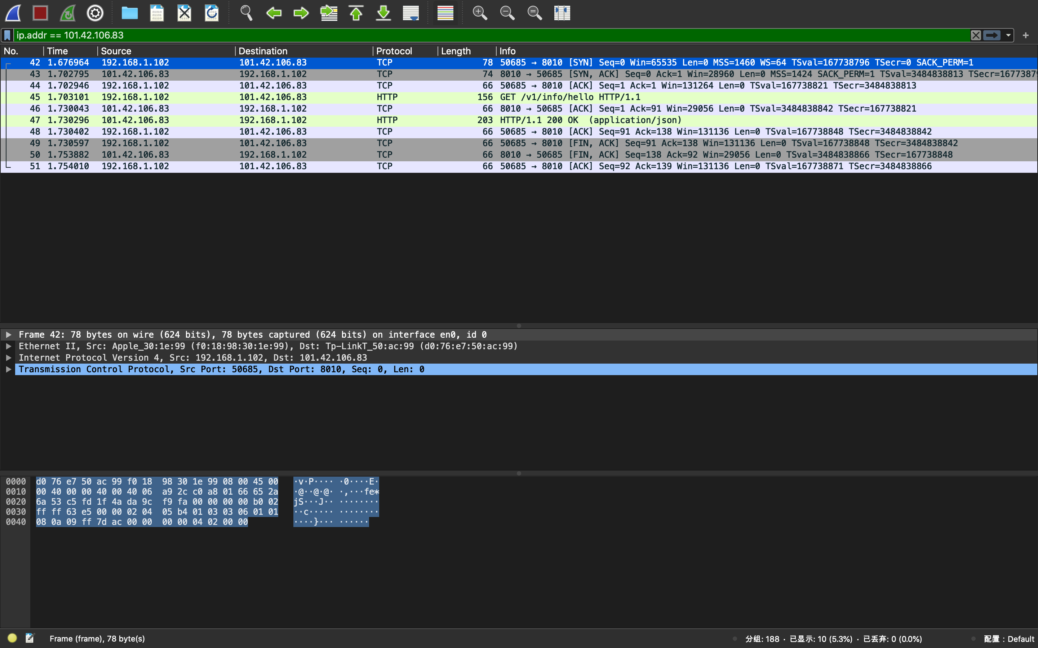The width and height of the screenshot is (1038, 648).
Task: Sort packets by Time column header
Action: tap(71, 51)
